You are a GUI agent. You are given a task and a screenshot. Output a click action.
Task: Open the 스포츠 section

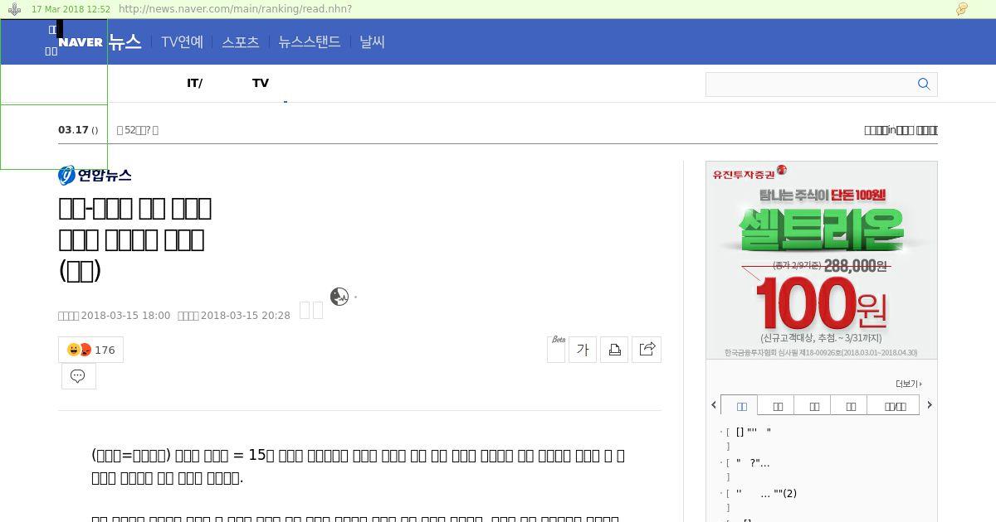pos(241,41)
